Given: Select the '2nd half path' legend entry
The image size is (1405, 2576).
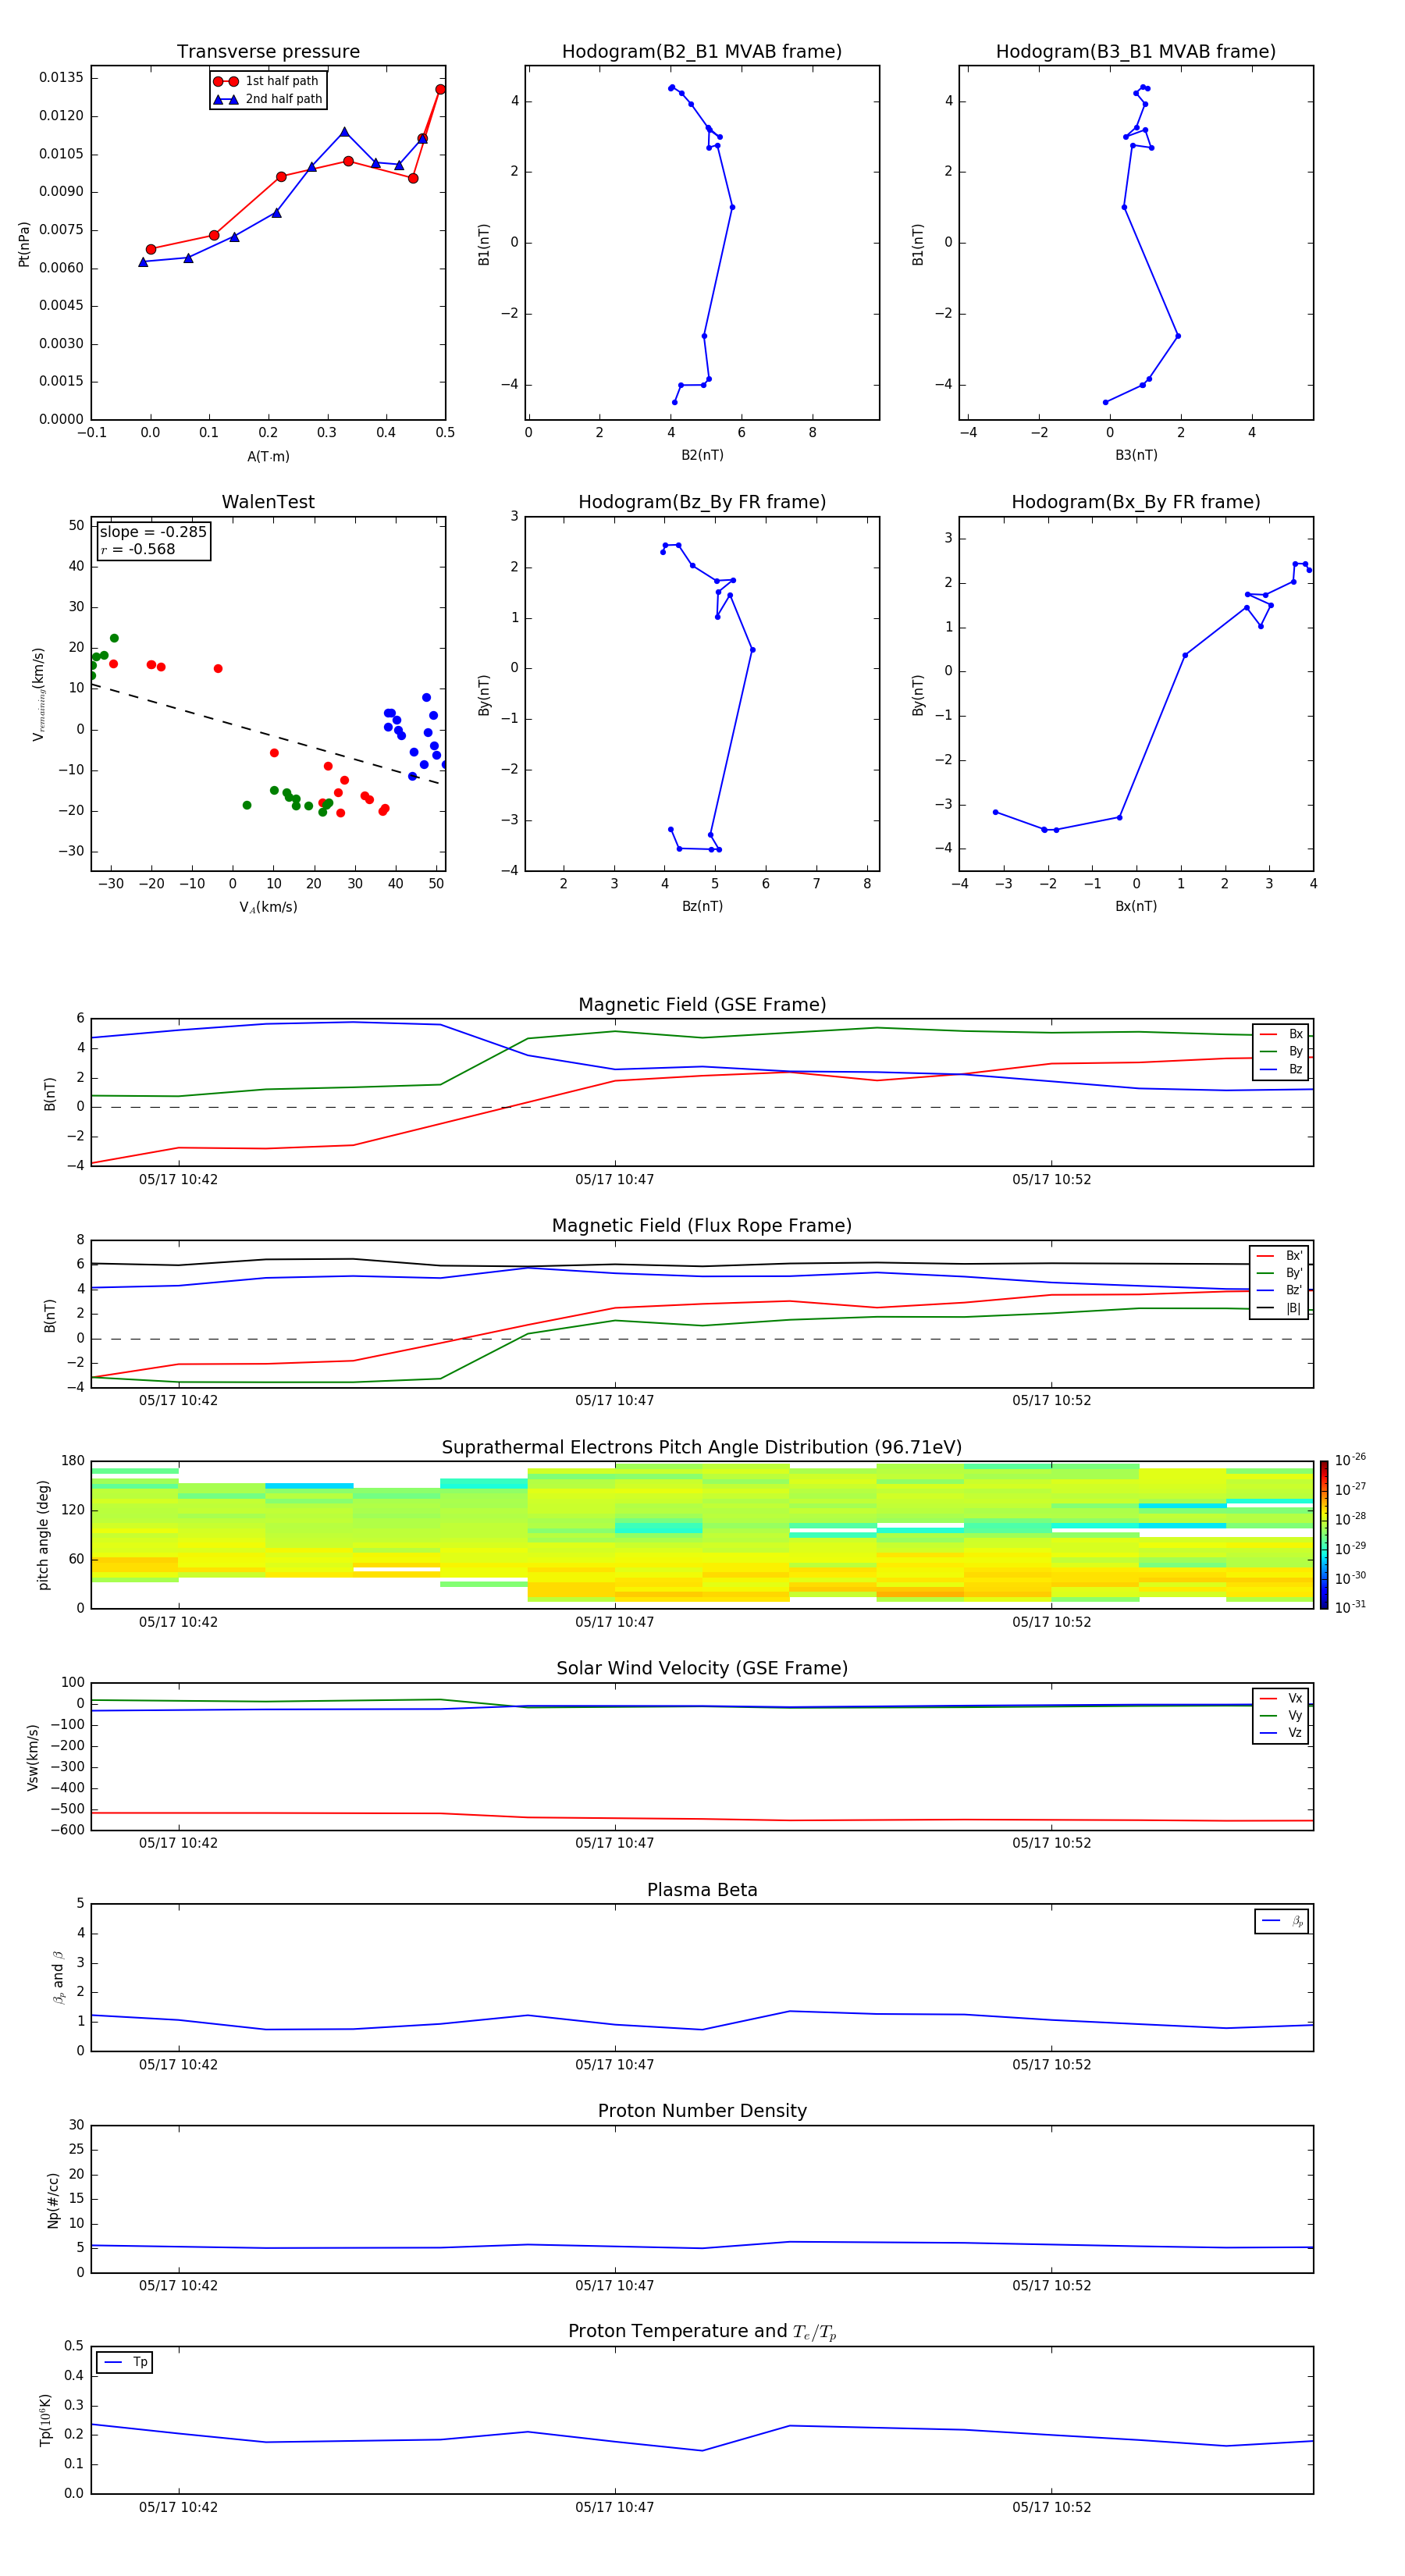Looking at the screenshot, I should click(x=267, y=99).
